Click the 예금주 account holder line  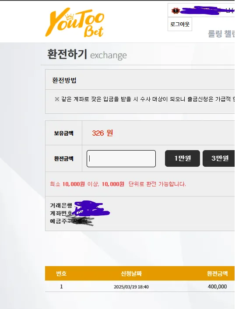click(72, 221)
